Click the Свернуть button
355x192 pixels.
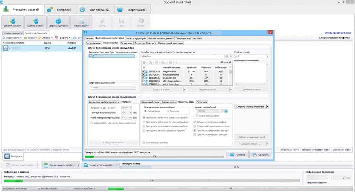(261, 155)
